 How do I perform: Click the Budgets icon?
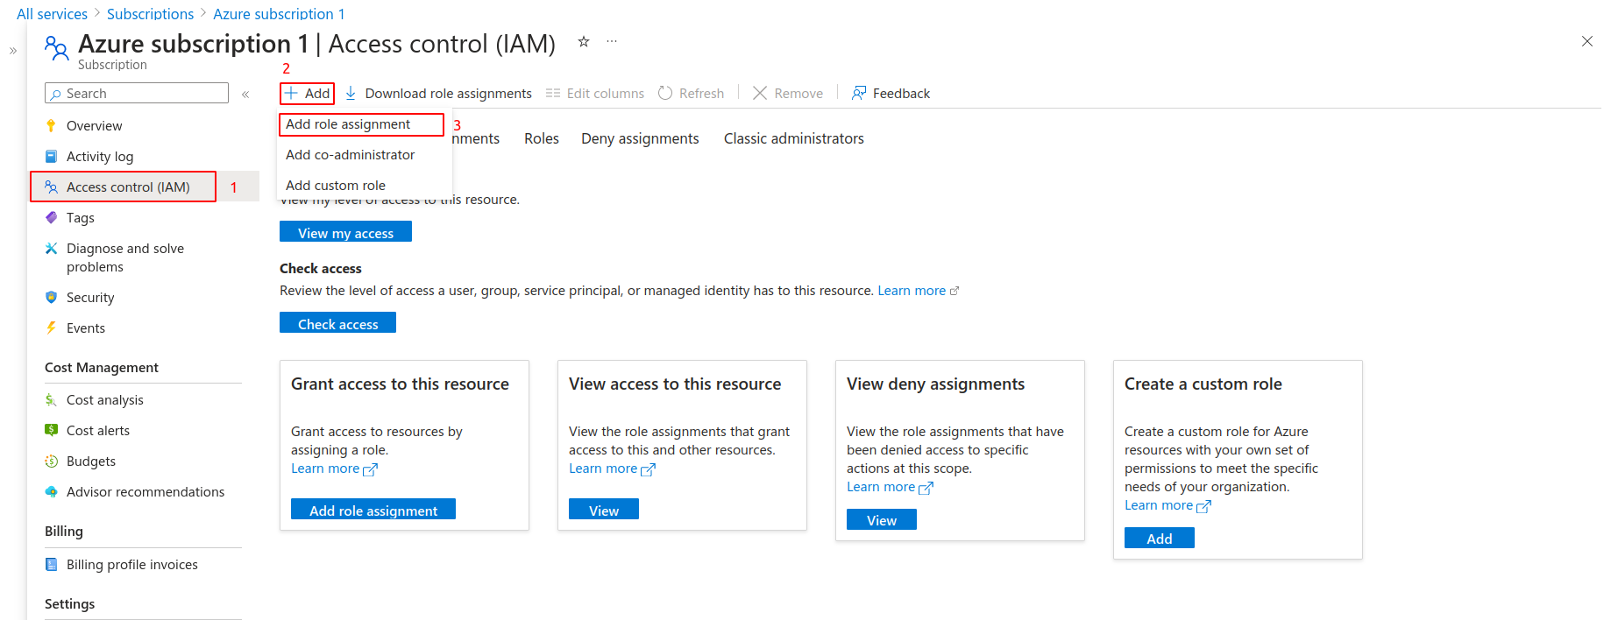[x=51, y=461]
